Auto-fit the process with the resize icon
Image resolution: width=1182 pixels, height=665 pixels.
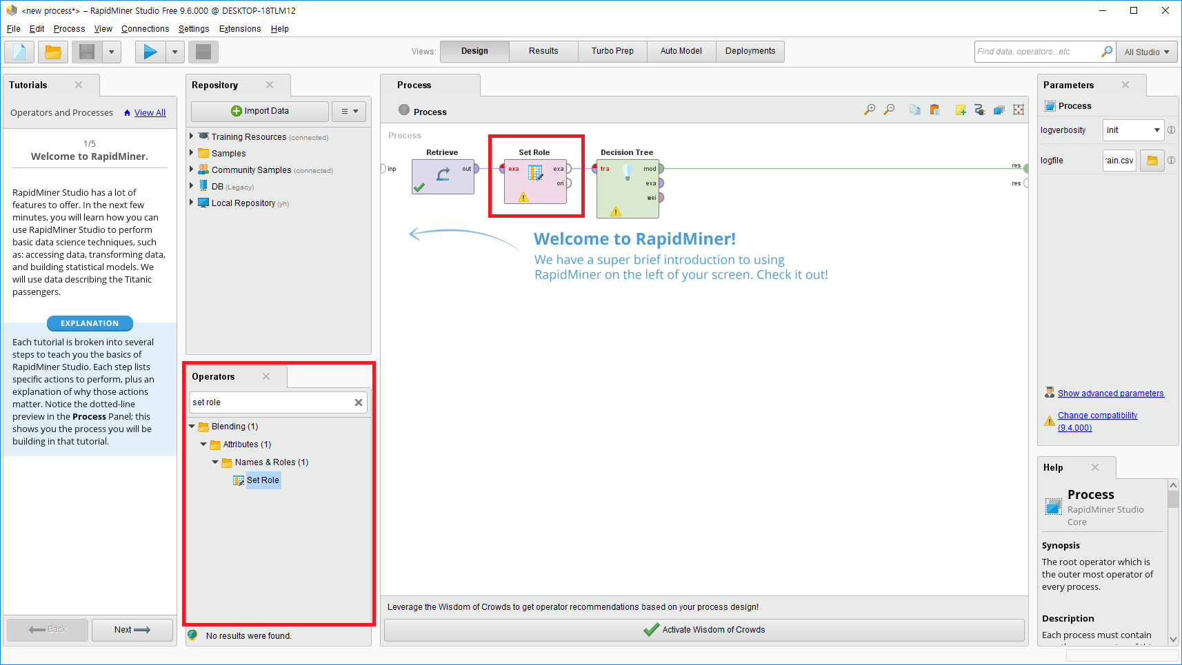[1019, 110]
